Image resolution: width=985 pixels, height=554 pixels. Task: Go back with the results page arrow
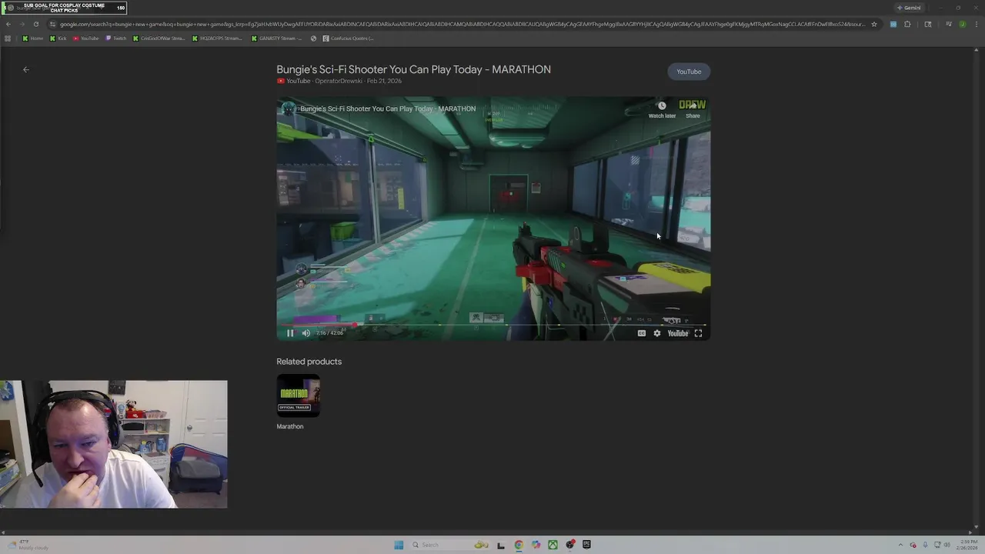26,70
